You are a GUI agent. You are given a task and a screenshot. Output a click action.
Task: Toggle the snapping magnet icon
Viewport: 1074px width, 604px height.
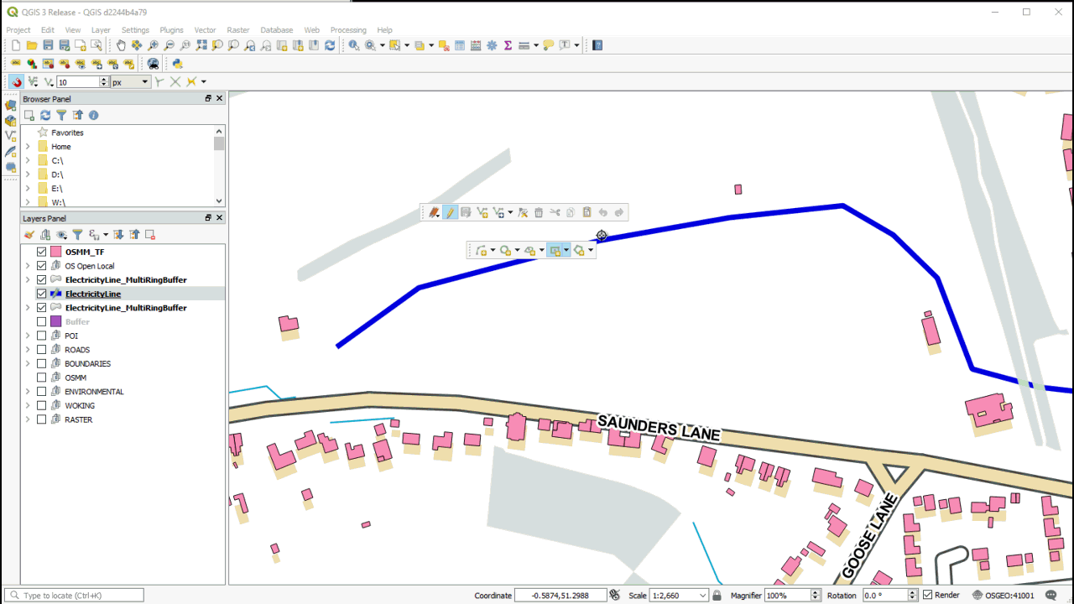click(x=17, y=81)
